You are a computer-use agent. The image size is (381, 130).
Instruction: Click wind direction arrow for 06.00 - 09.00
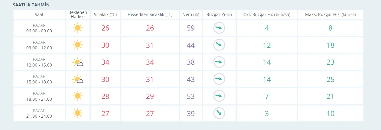pyautogui.click(x=219, y=28)
